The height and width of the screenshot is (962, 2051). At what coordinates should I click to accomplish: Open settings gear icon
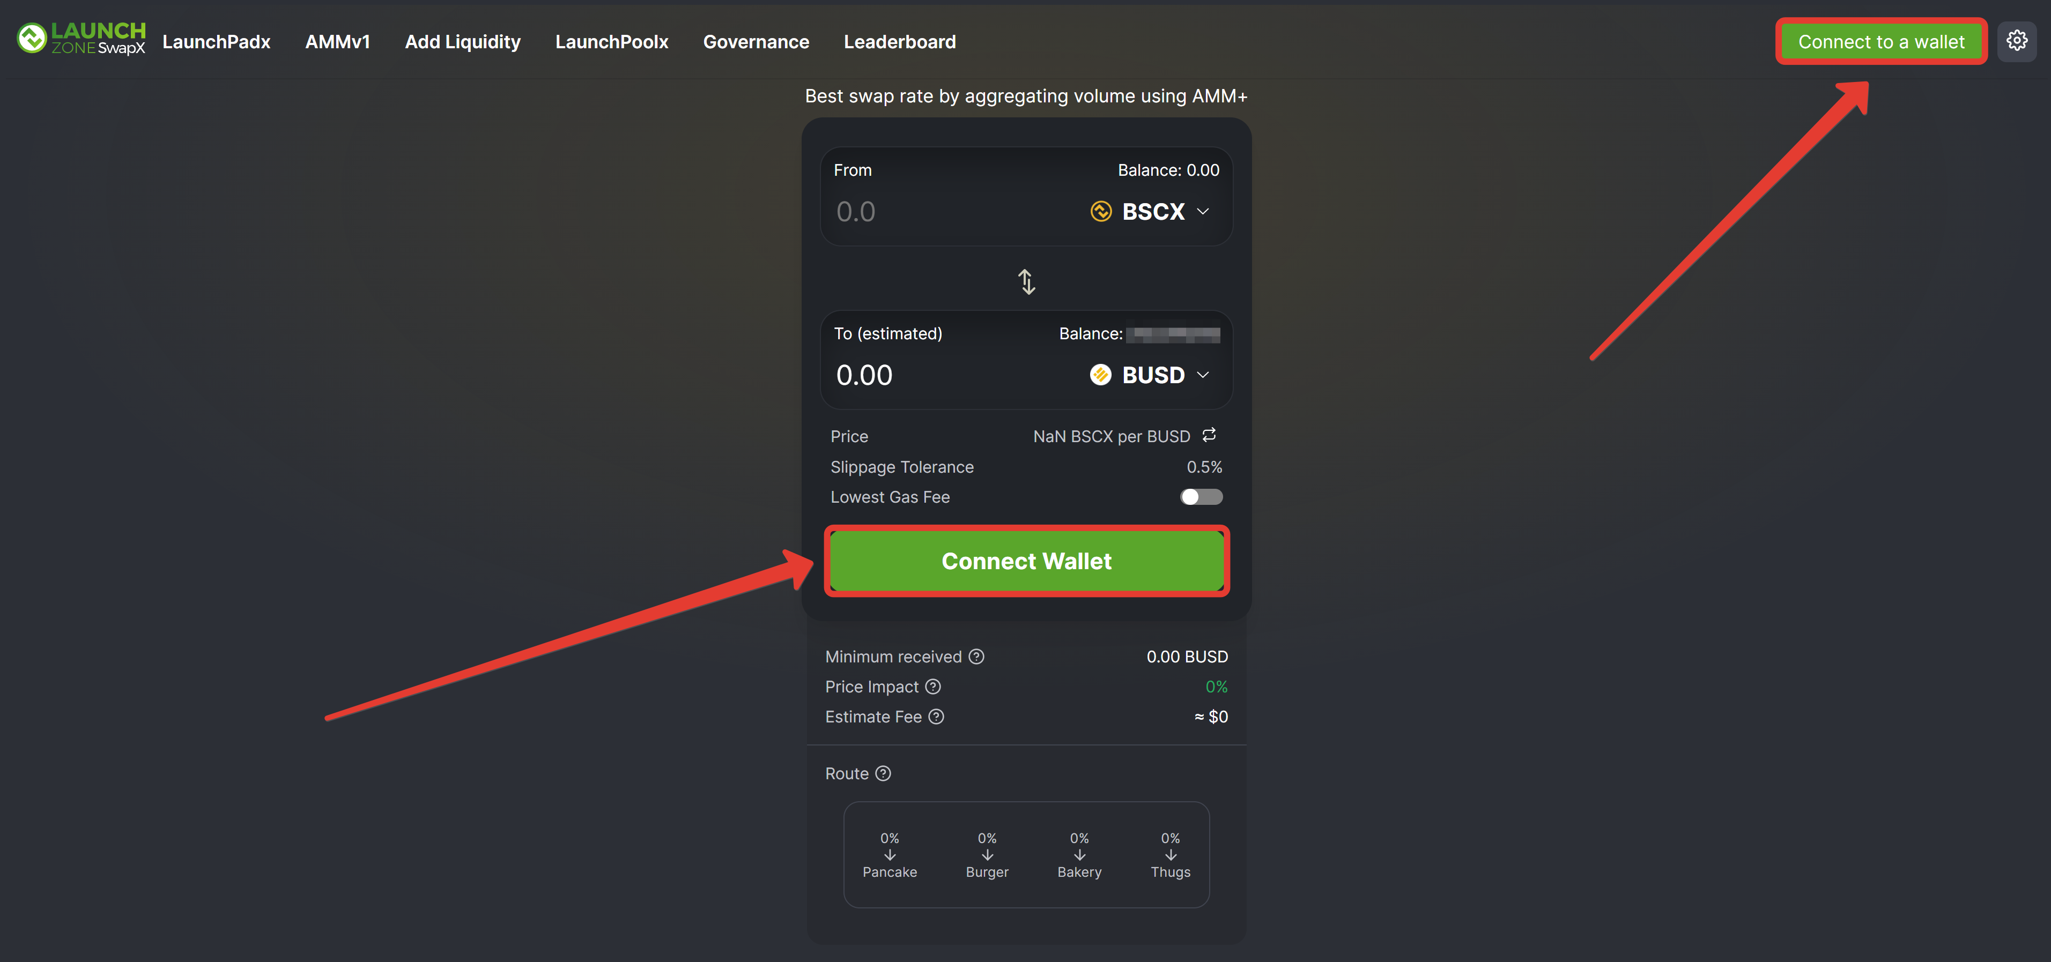pos(2016,41)
